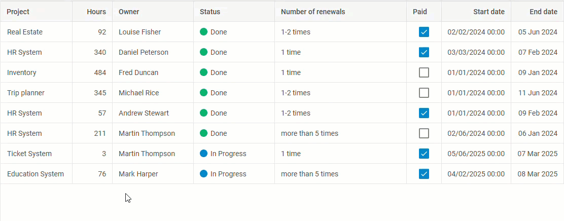Uncheck the Paid checkbox for Real Estate
Screen dimensions: 564x221
(424, 32)
